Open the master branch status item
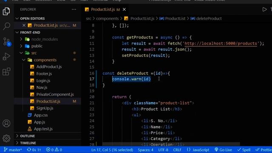Viewport: 272px width, 153px height. (x=13, y=150)
